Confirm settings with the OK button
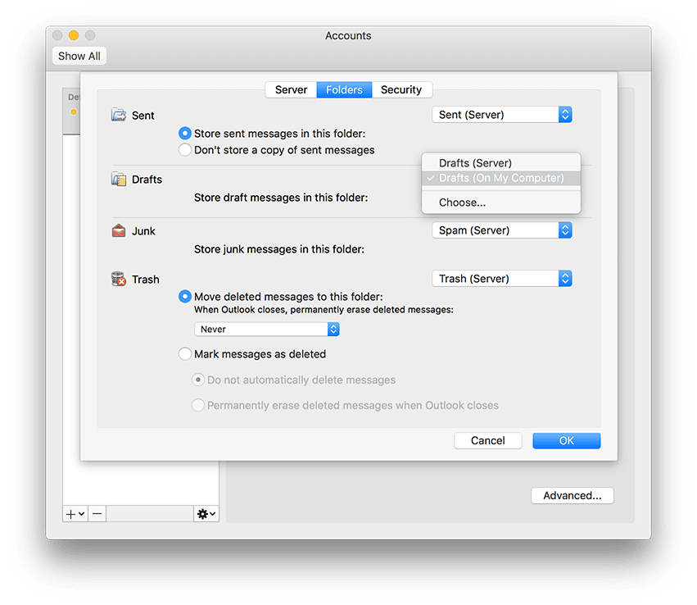Image resolution: width=697 pixels, height=605 pixels. (566, 440)
